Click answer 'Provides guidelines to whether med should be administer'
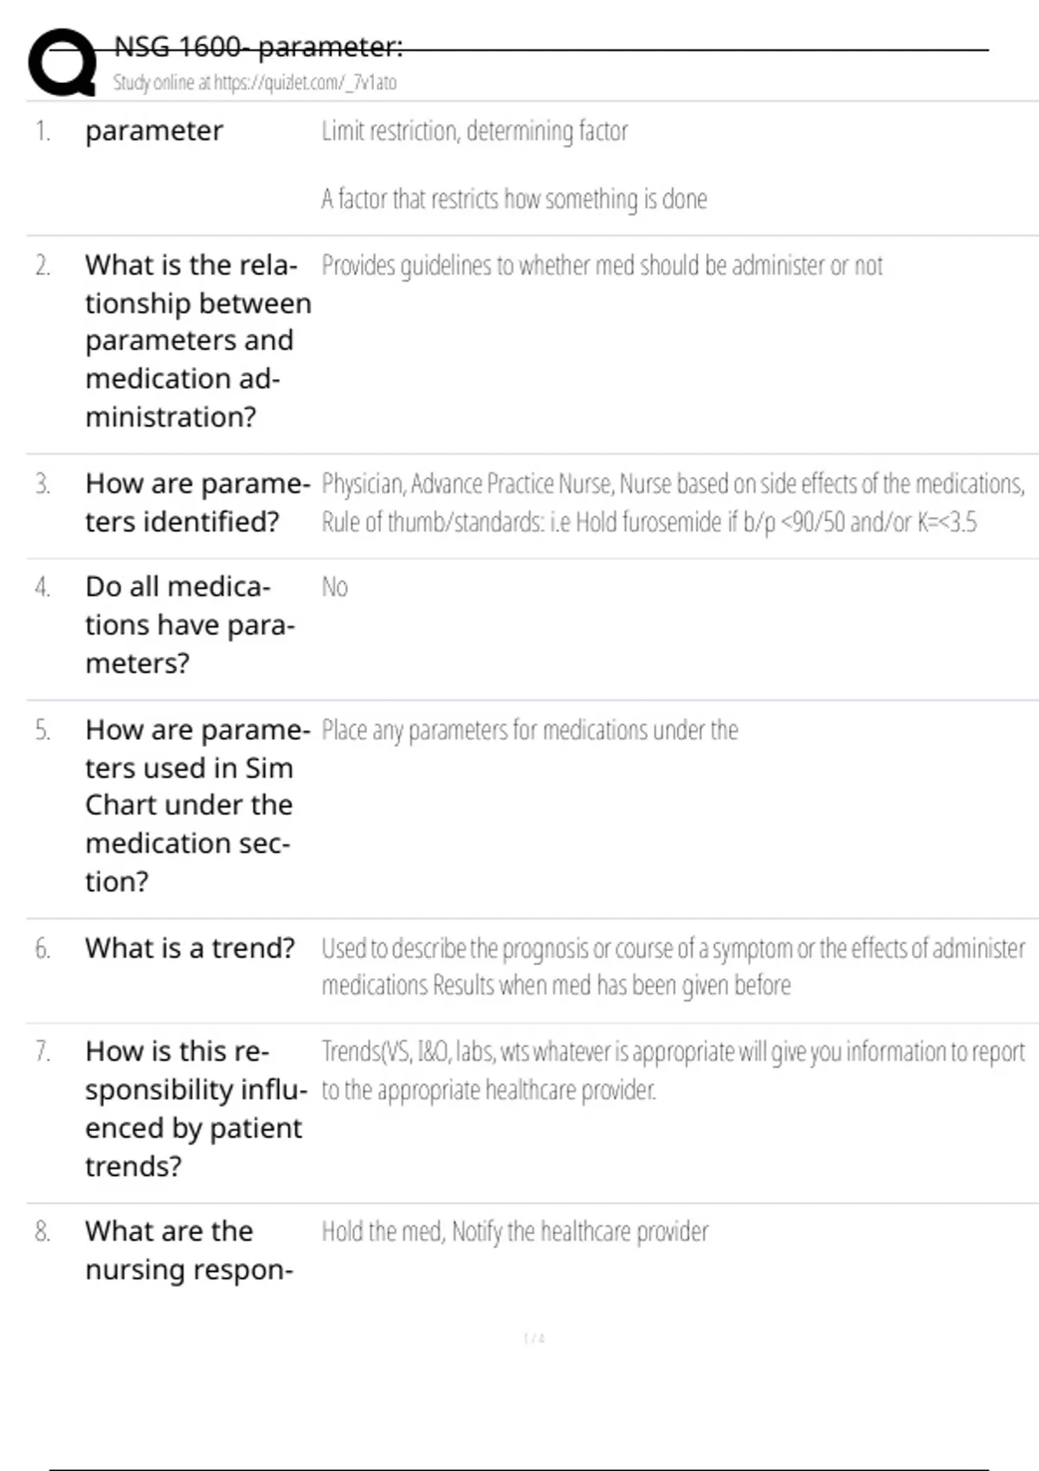This screenshot has width=1039, height=1471. pos(602,265)
